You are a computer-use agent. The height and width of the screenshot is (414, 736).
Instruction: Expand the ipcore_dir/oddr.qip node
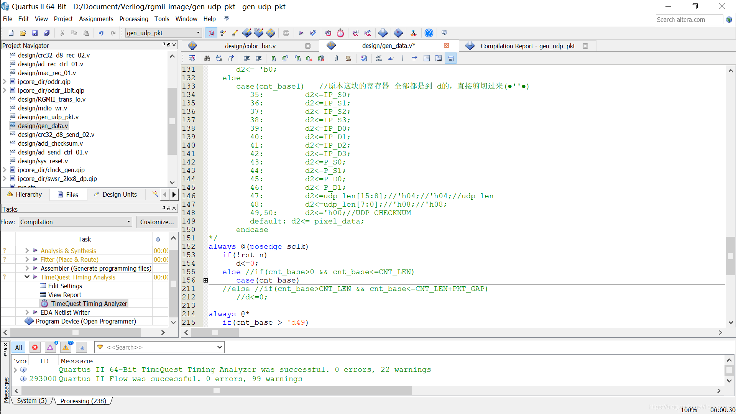click(x=5, y=82)
